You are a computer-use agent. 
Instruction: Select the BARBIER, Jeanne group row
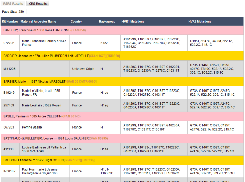pos(122,56)
